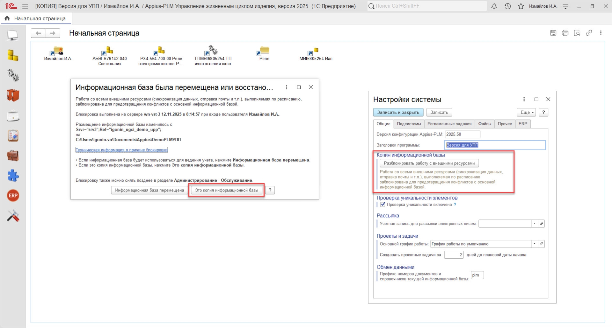Open the history clock icon
612x328 pixels.
[507, 6]
